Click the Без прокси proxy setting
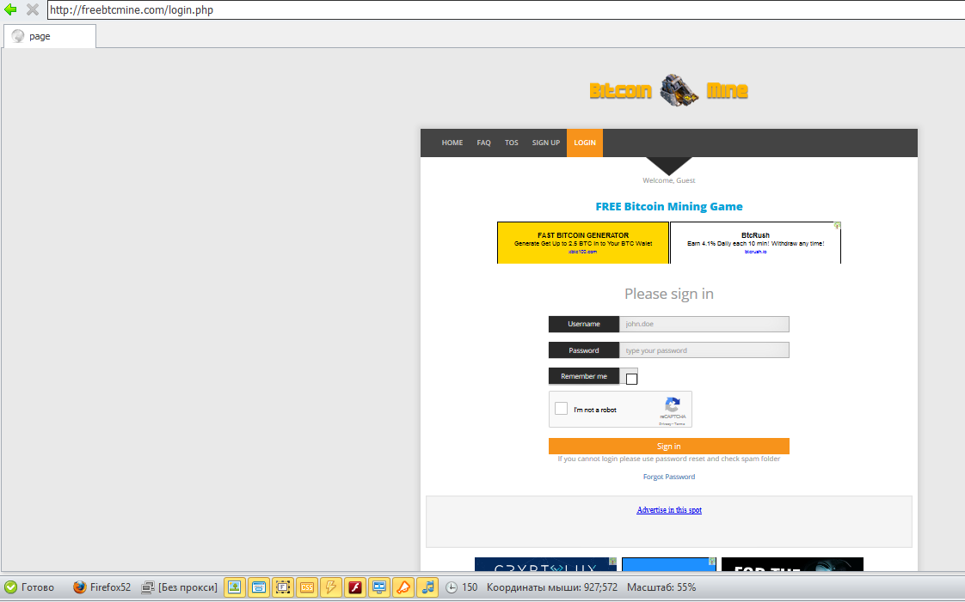This screenshot has height=602, width=965. pos(180,587)
